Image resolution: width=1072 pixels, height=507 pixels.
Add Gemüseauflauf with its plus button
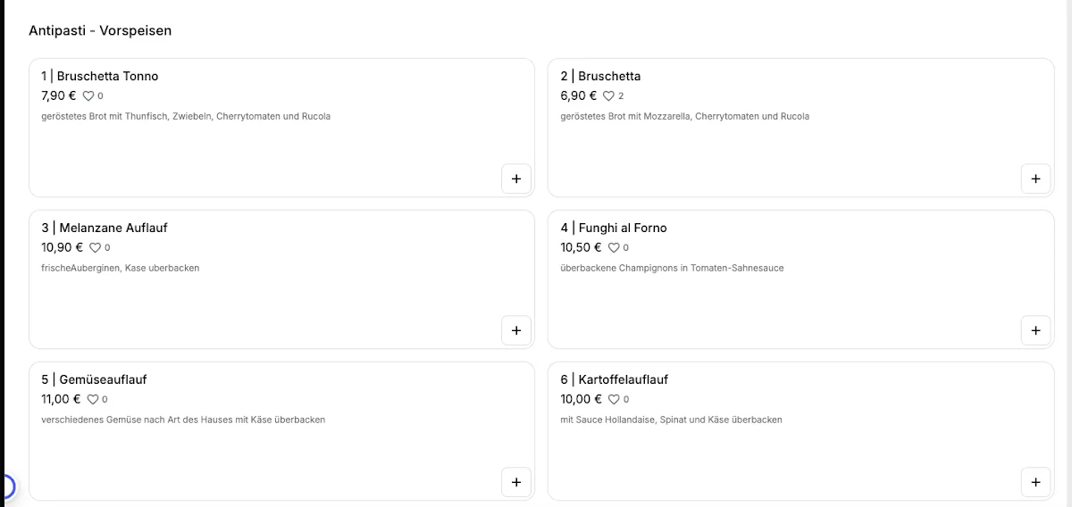515,482
